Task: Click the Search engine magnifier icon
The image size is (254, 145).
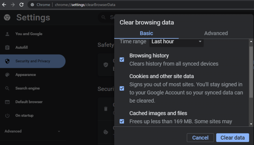Action: pyautogui.click(x=7, y=88)
